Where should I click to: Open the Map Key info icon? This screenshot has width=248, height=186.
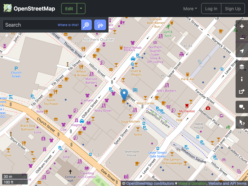pyautogui.click(x=242, y=79)
